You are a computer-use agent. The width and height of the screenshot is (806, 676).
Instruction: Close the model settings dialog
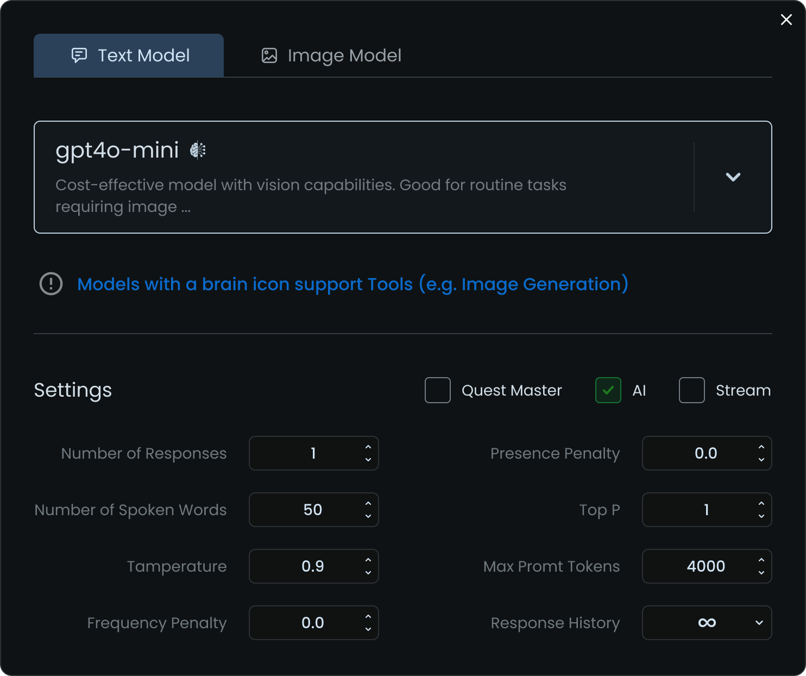(786, 20)
